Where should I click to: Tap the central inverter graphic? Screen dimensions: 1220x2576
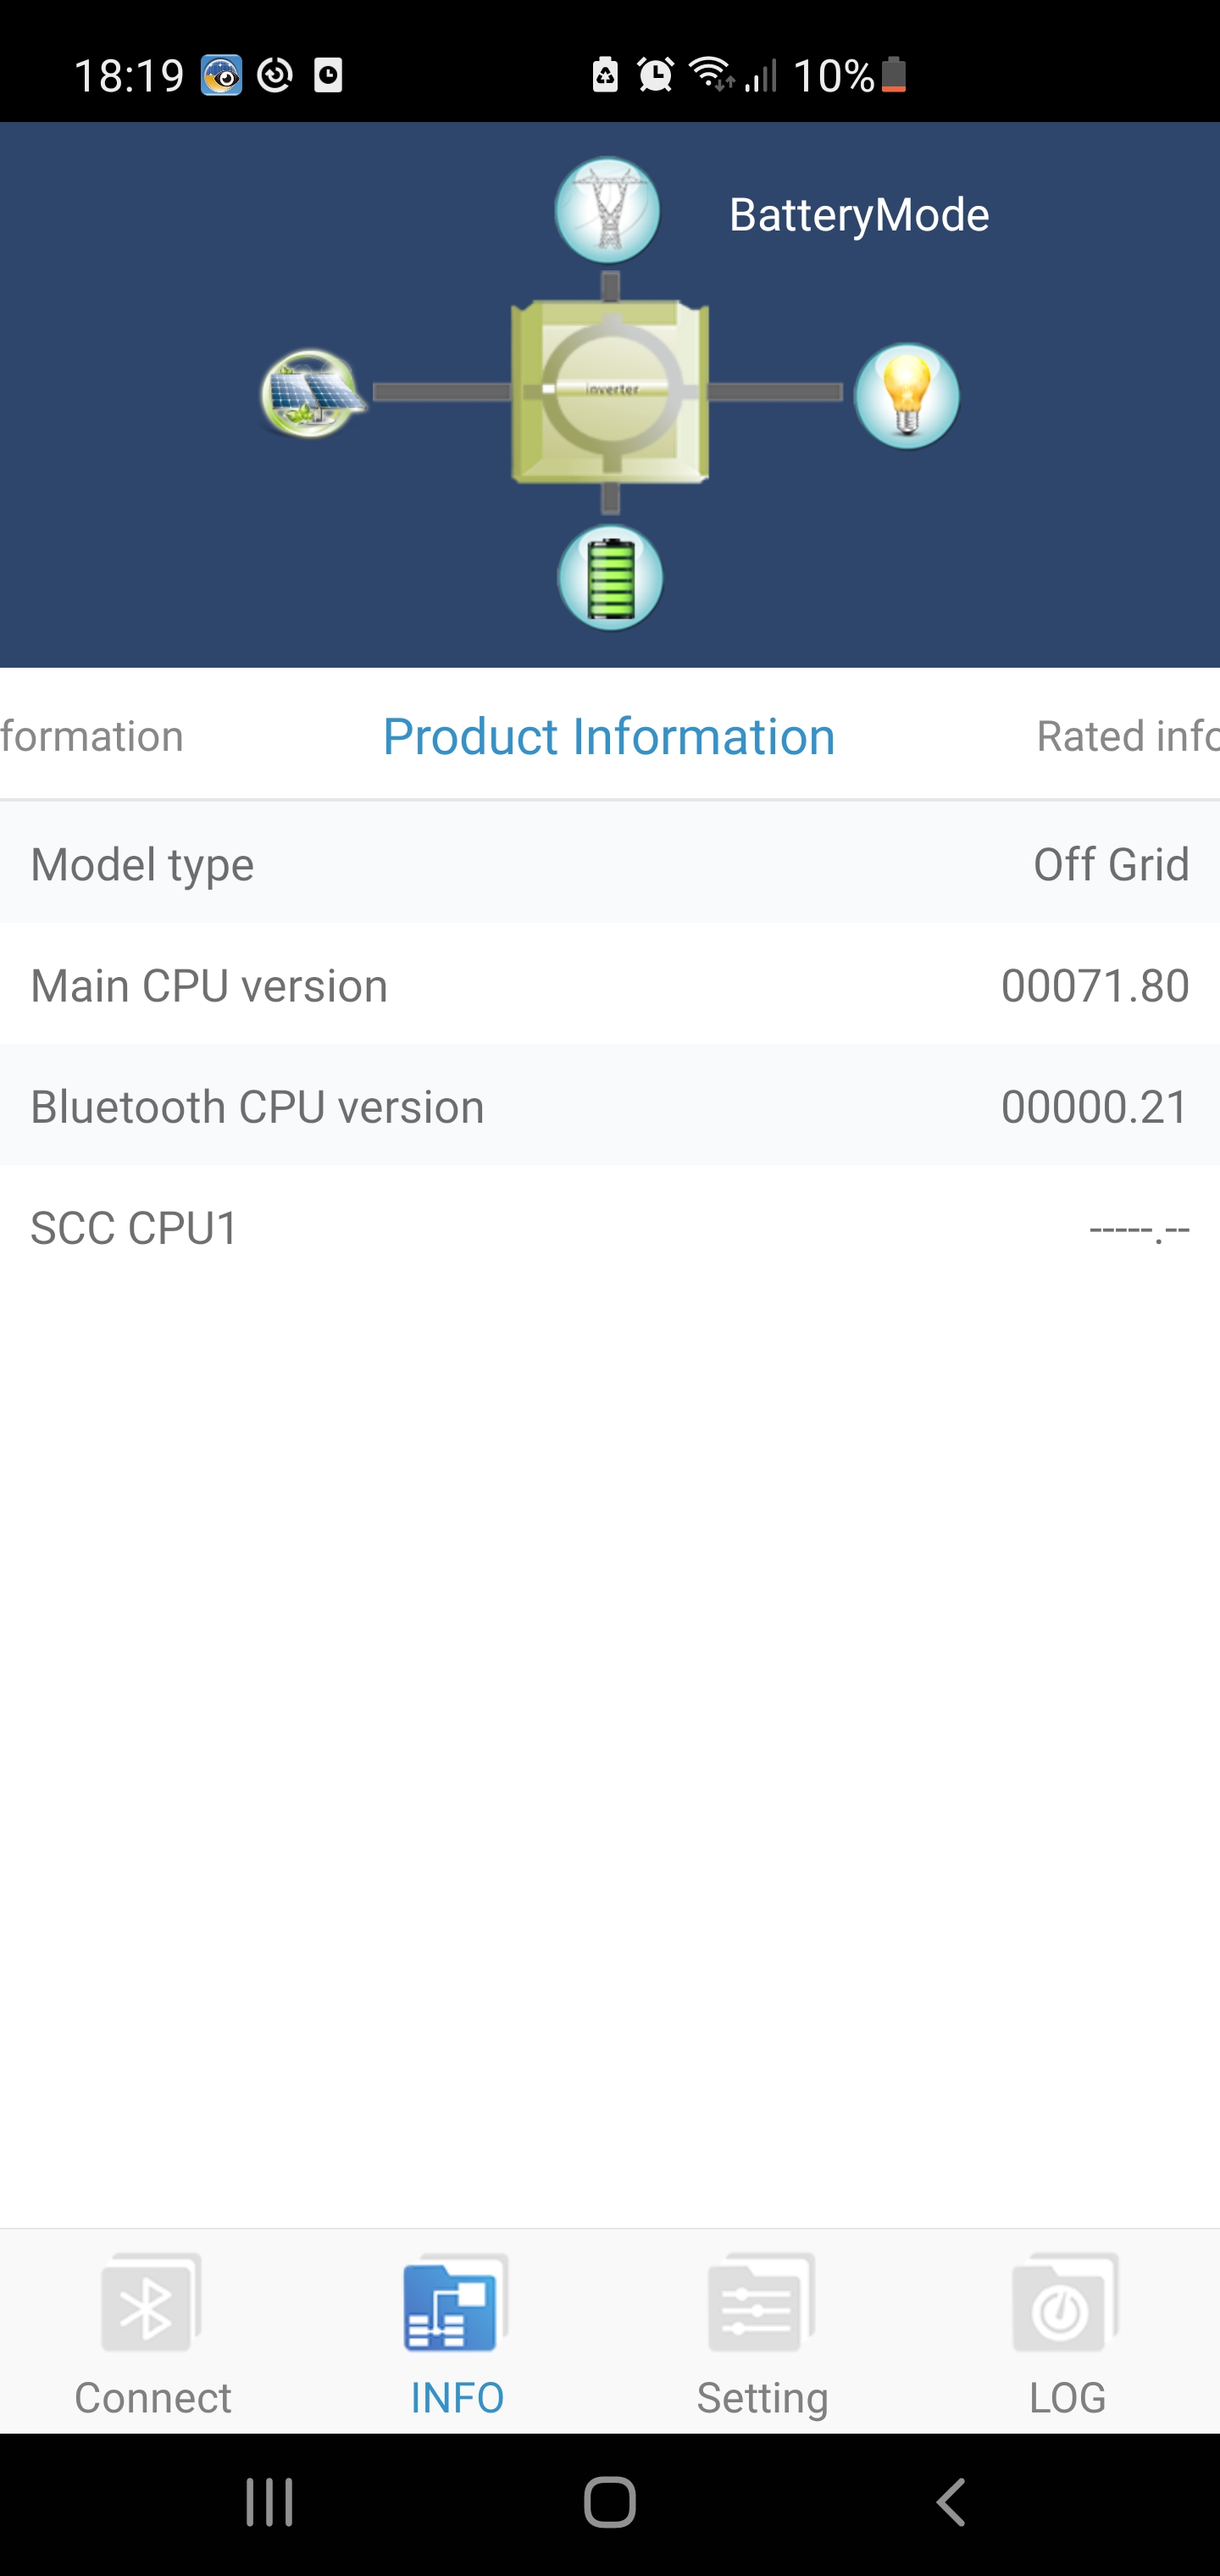tap(610, 391)
